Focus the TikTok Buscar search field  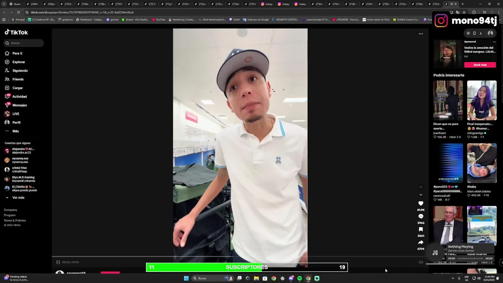click(x=24, y=43)
